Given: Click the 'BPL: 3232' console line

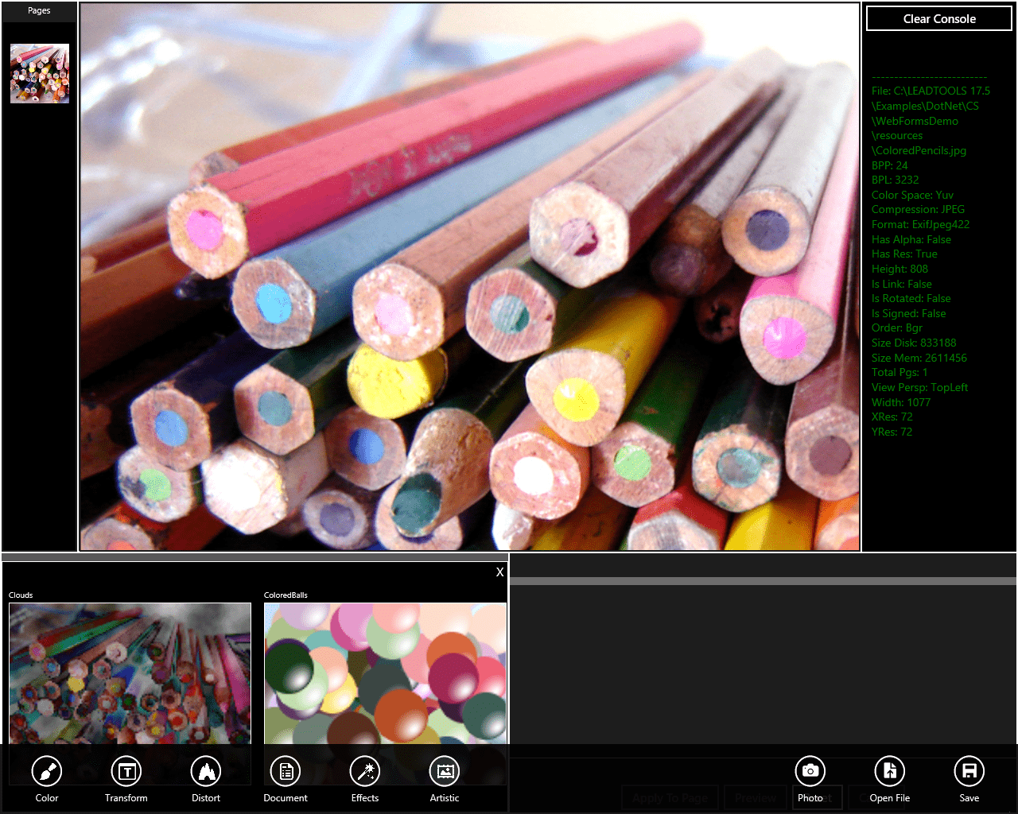Looking at the screenshot, I should coord(895,180).
